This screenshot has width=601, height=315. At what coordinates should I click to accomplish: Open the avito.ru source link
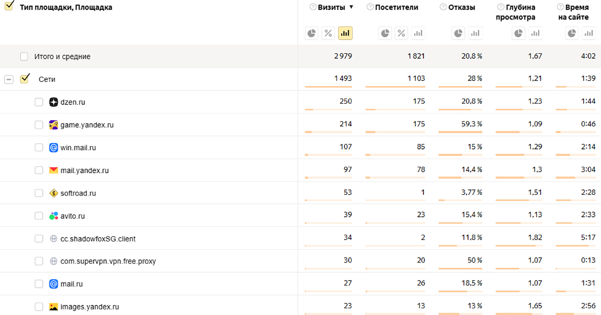tap(72, 216)
